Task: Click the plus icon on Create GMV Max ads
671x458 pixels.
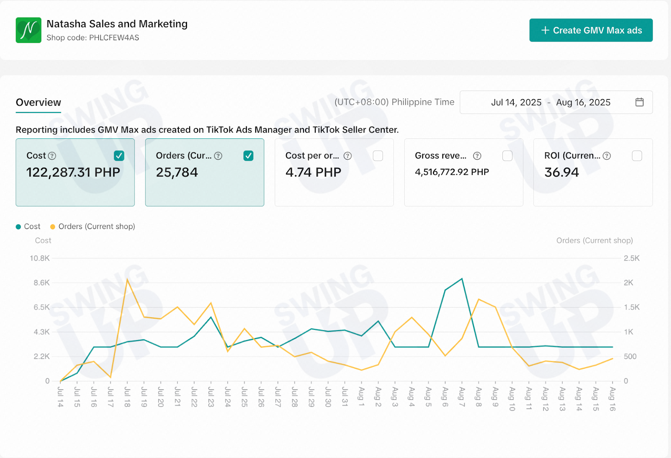Action: [x=545, y=30]
